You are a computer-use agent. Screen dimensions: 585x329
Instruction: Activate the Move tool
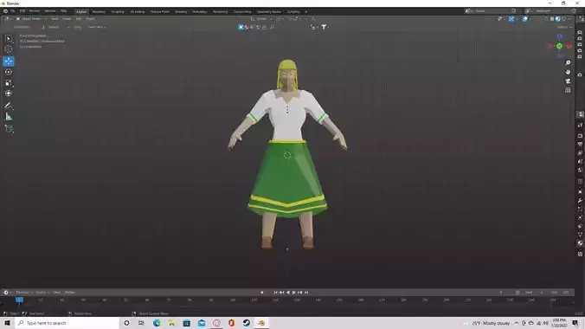pyautogui.click(x=9, y=61)
